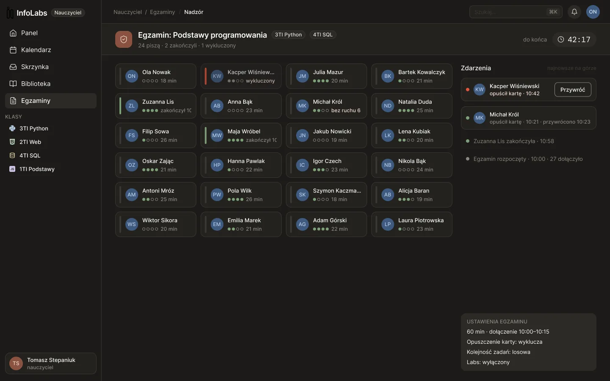Click the 3TI Python tag in exam header
This screenshot has height=381, width=610.
click(x=288, y=35)
